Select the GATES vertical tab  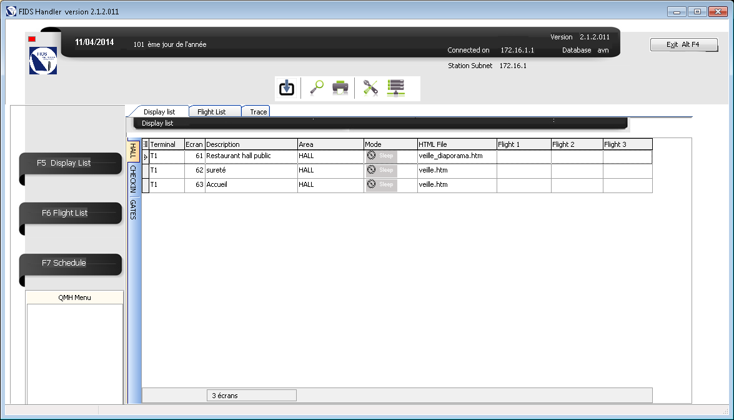133,209
